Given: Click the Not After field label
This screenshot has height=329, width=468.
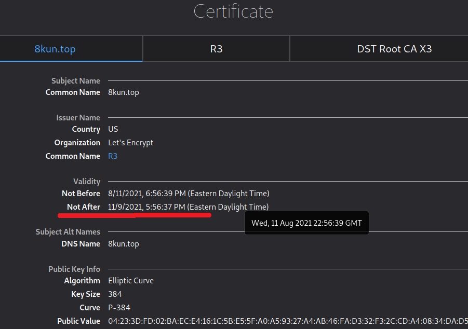Looking at the screenshot, I should click(x=84, y=207).
